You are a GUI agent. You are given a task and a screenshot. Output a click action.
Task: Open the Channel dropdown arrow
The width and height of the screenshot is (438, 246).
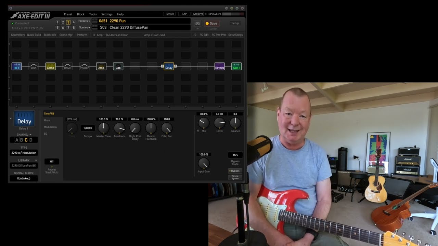[x=30, y=135]
